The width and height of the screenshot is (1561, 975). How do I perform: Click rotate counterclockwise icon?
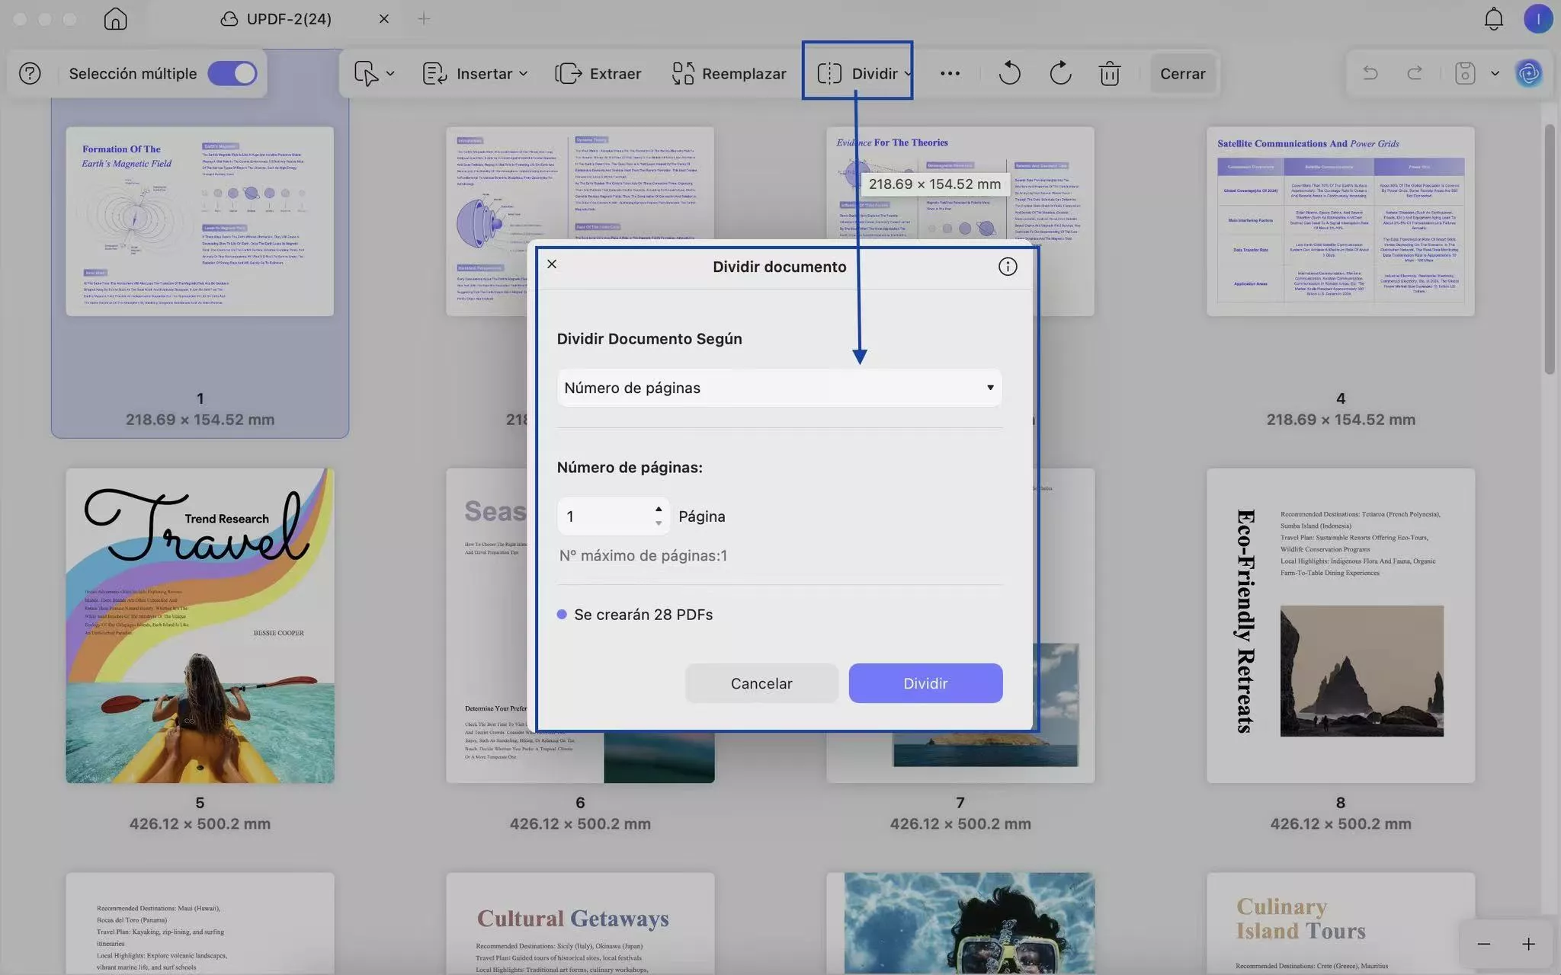(1009, 74)
